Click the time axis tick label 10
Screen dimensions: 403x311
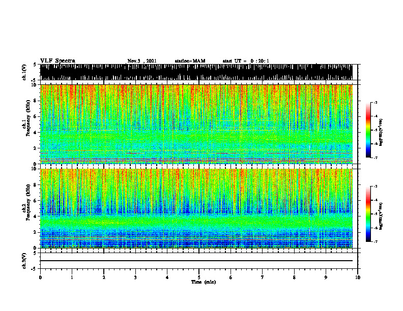358,277
